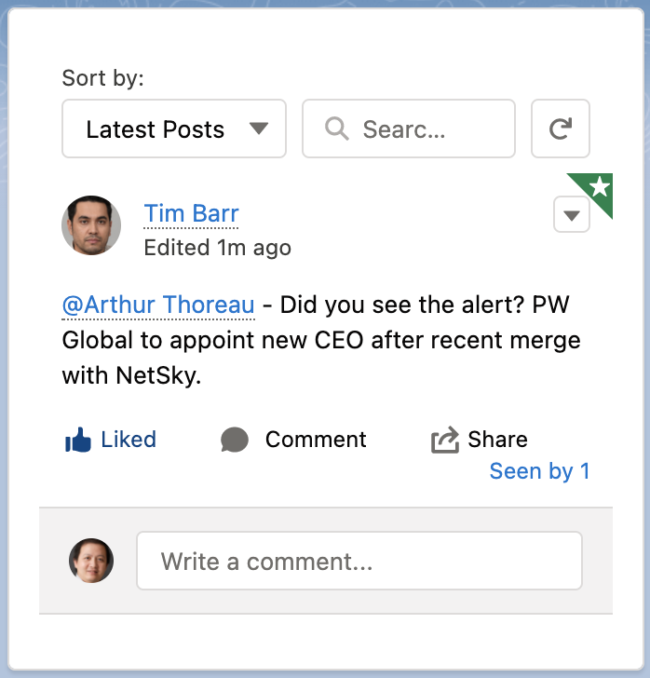Focus the Write a comment field
This screenshot has width=650, height=678.
point(359,561)
